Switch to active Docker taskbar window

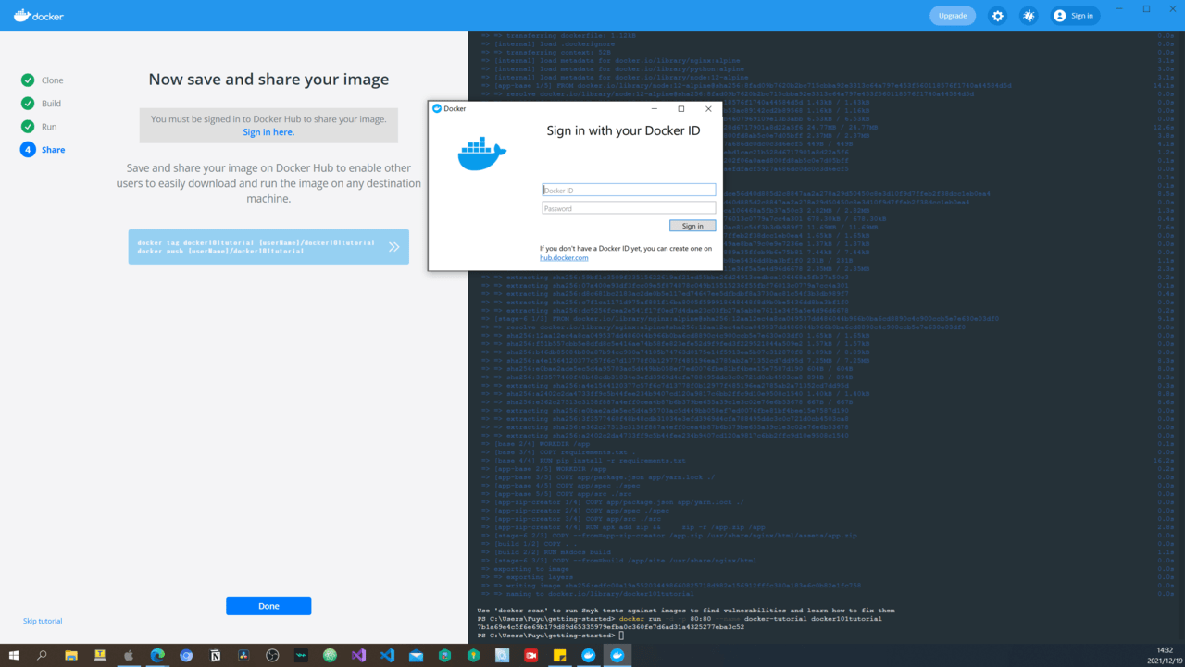(x=617, y=655)
